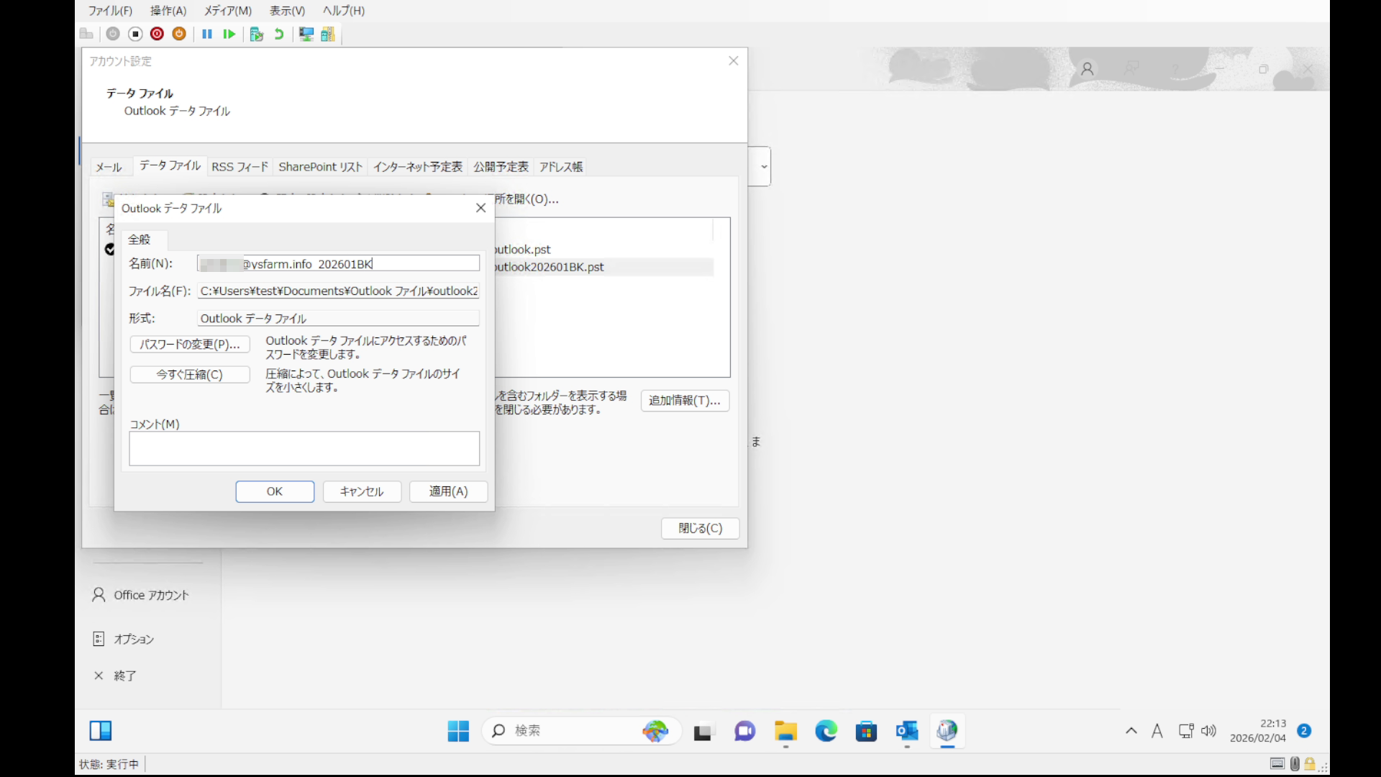Click the Enhanced Session monitor icon
The width and height of the screenshot is (1381, 777).
pyautogui.click(x=306, y=34)
